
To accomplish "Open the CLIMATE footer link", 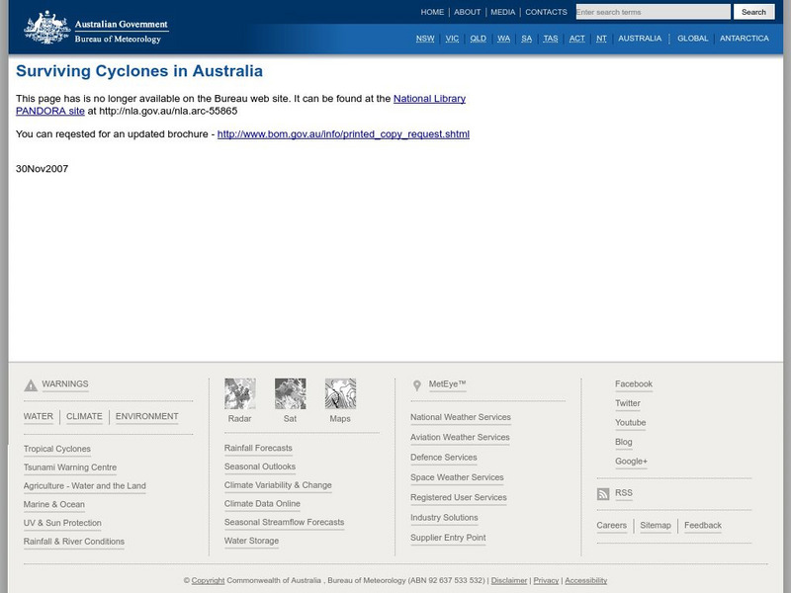I will point(84,416).
